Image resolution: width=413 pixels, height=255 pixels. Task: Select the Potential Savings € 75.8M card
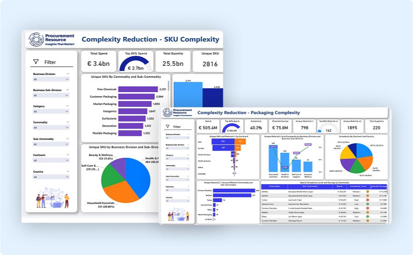point(279,125)
